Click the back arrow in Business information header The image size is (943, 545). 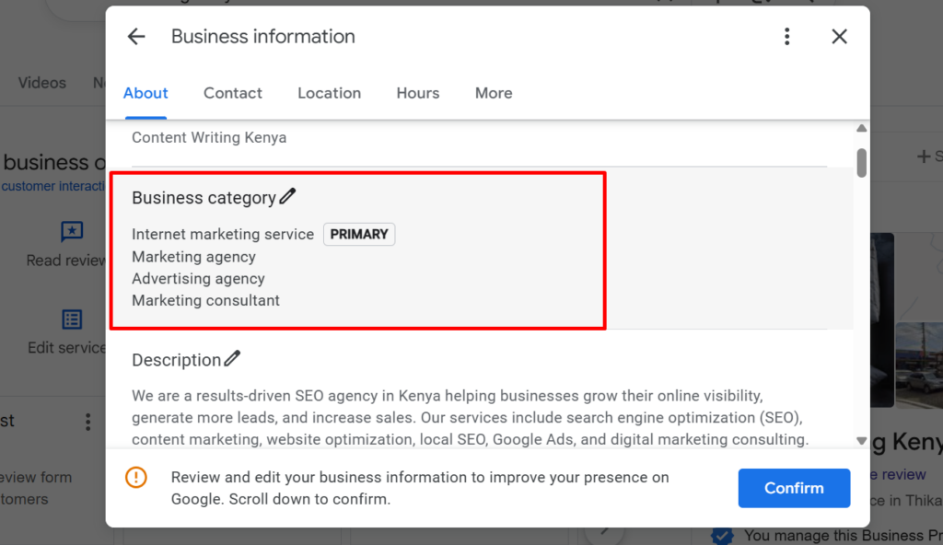tap(136, 37)
